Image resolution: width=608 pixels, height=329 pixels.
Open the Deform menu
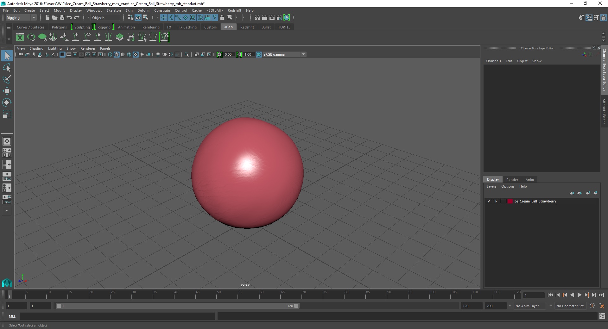pos(143,10)
